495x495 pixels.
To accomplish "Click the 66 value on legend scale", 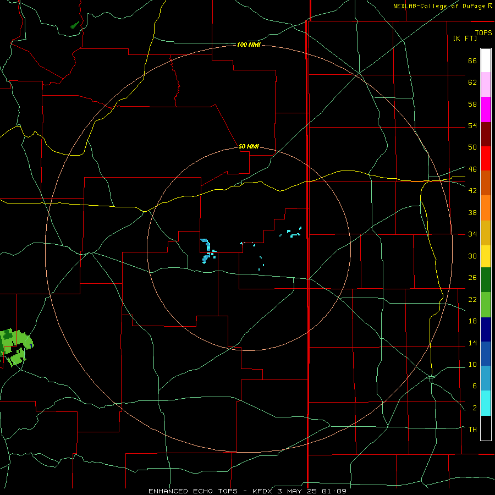I will coord(472,61).
